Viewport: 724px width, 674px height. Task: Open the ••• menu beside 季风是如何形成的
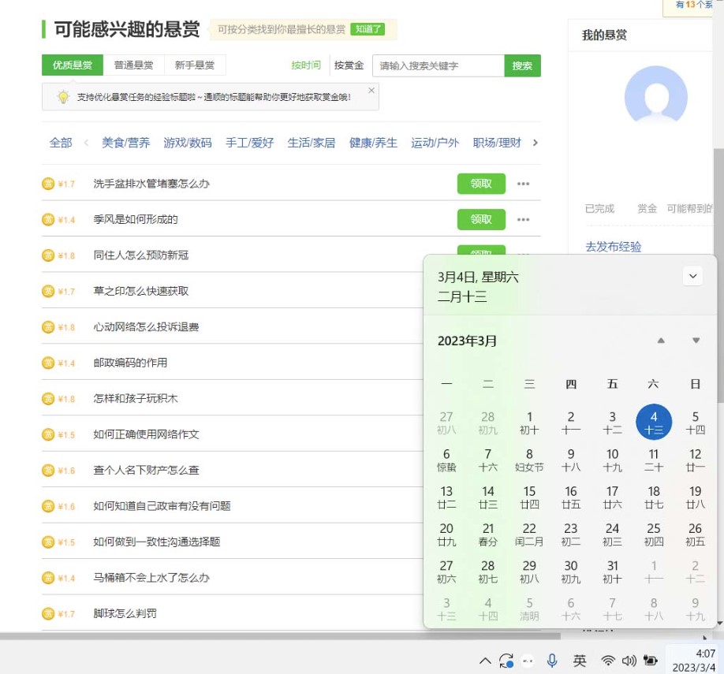point(521,219)
